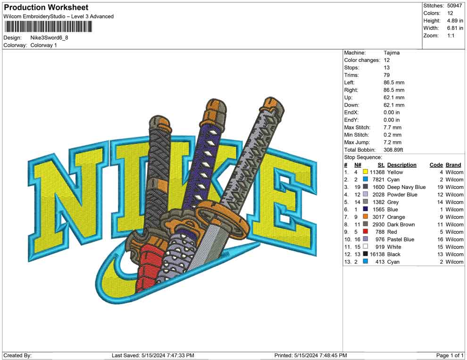The height and width of the screenshot is (360, 467).
Task: Select the Colors count in the header box
Action: (x=450, y=13)
